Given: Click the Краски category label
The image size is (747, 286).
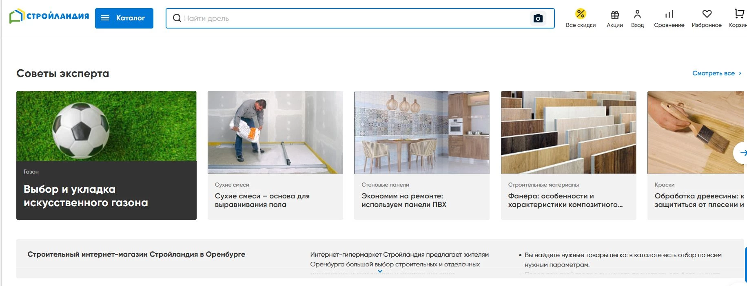Looking at the screenshot, I should (665, 185).
